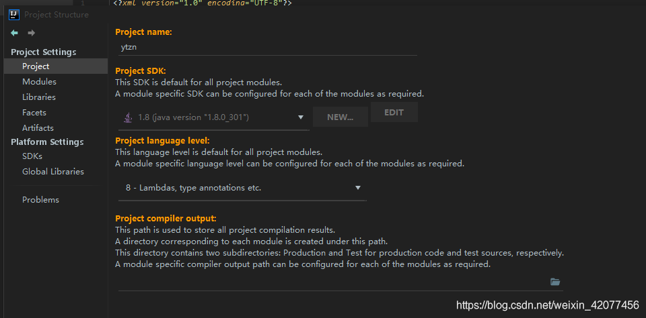
Task: Open SDKs under Platform Settings
Action: [x=32, y=156]
